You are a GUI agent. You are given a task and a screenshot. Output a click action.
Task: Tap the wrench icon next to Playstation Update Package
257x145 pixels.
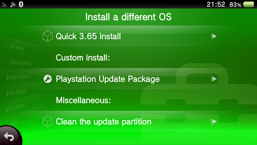coord(48,79)
